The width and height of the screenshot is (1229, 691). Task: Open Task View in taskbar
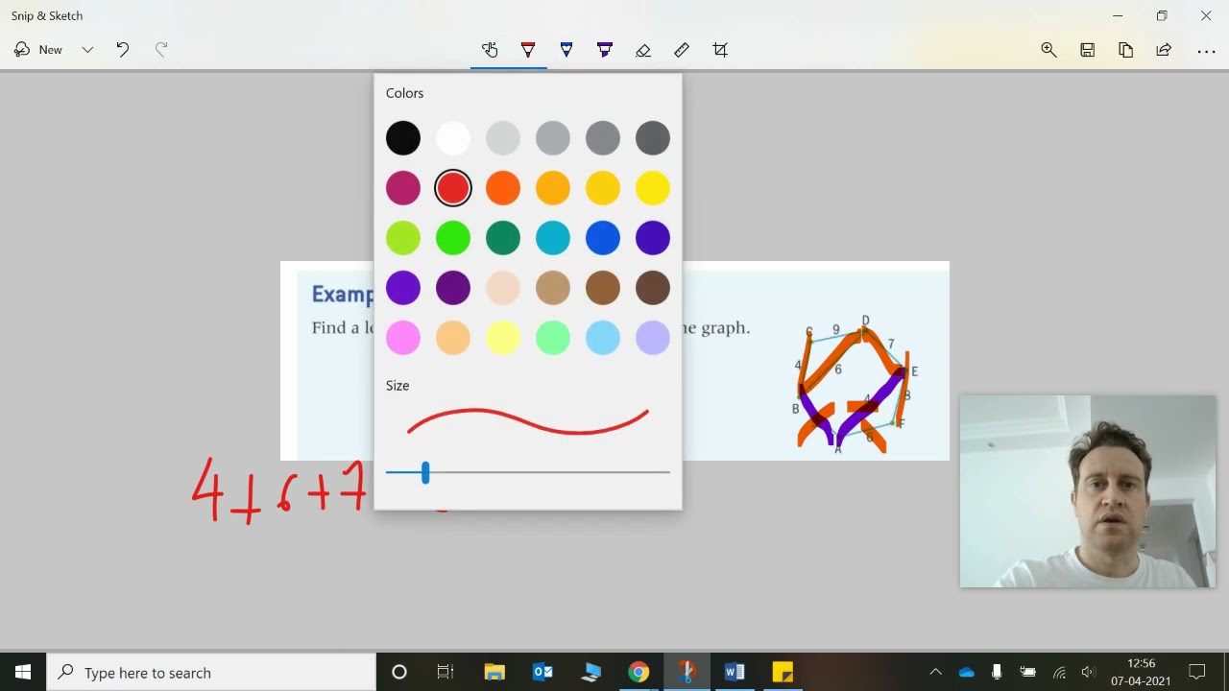(x=446, y=673)
